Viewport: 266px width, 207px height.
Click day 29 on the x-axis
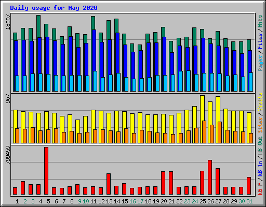click(234, 201)
